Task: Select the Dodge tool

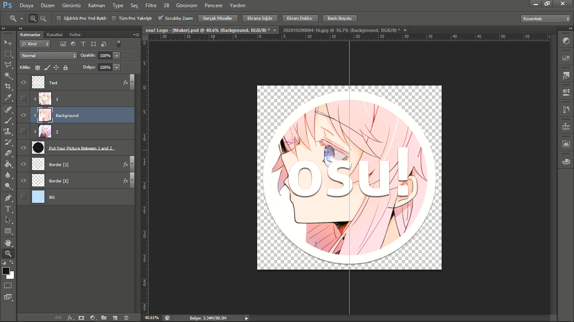Action: (x=8, y=186)
